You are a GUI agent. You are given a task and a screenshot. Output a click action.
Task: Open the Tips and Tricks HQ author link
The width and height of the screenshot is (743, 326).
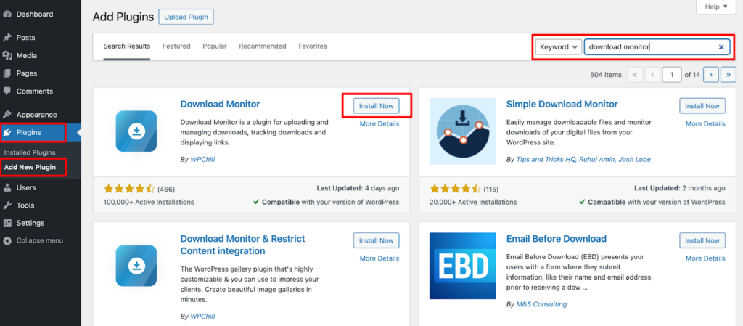click(x=544, y=160)
